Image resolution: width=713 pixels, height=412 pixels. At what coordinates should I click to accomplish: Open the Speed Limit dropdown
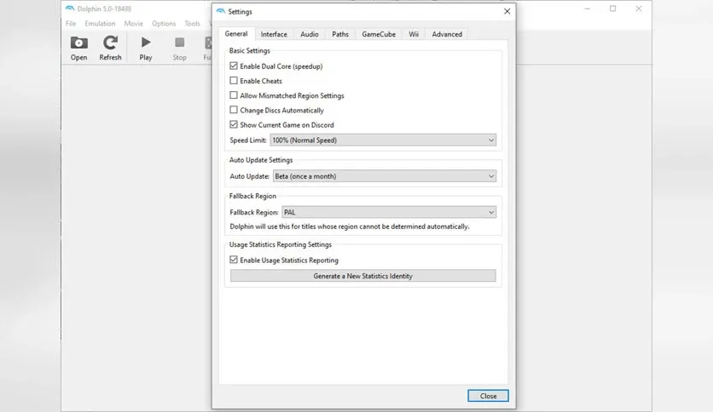(383, 140)
